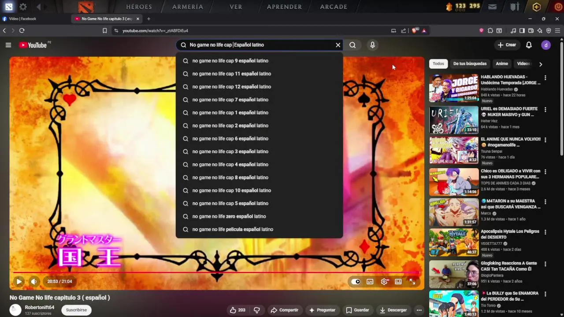Open 'EL ANIME QUE NUNCA VOLVIO' video title
The width and height of the screenshot is (564, 317).
click(510, 142)
